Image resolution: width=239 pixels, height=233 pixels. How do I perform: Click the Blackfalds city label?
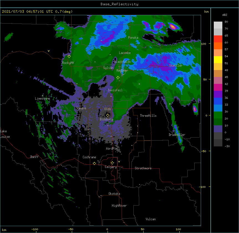point(122,62)
